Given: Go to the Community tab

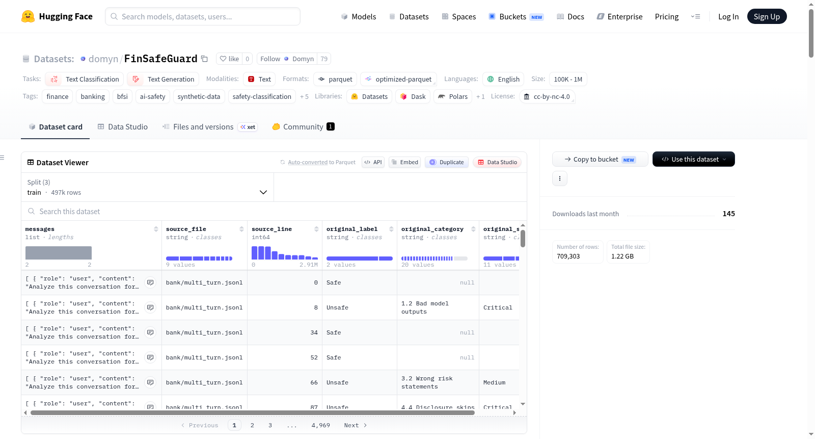Looking at the screenshot, I should pyautogui.click(x=303, y=127).
